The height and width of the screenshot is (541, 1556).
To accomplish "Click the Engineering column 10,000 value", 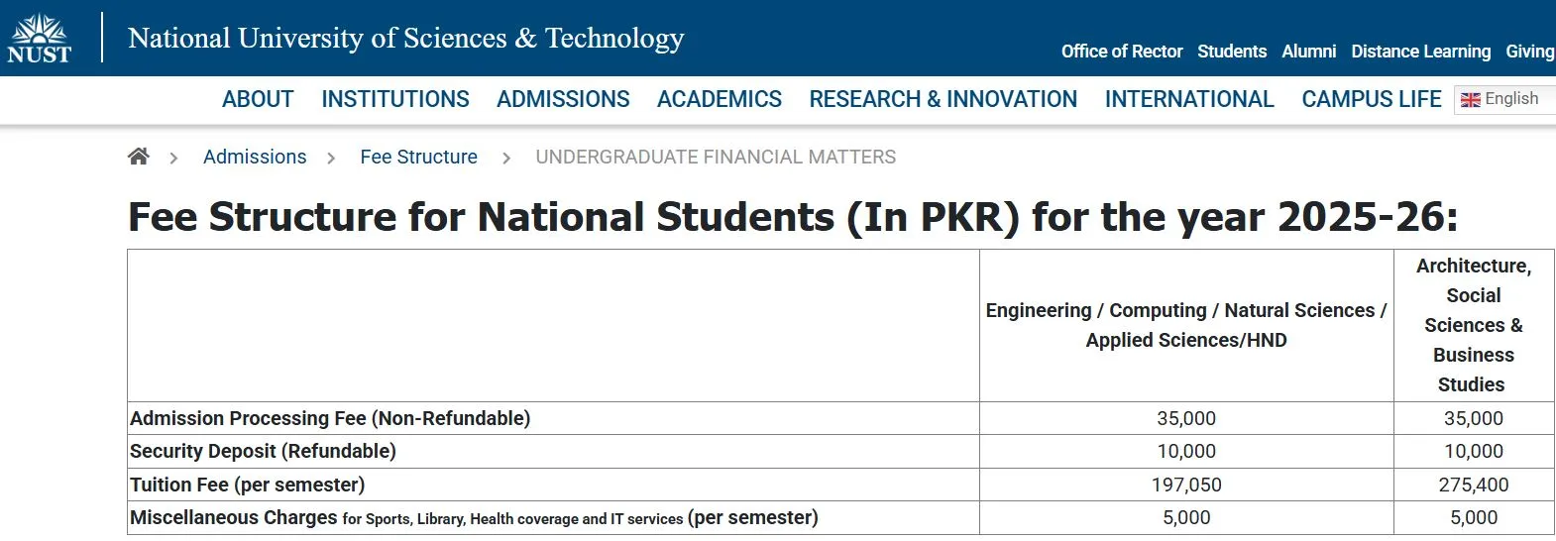I will 1186,451.
